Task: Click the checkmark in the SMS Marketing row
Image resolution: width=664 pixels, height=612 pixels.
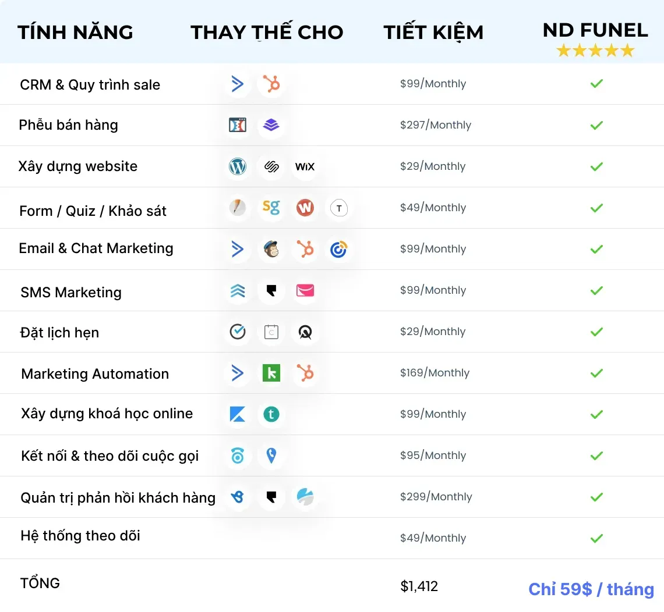Action: 596,290
